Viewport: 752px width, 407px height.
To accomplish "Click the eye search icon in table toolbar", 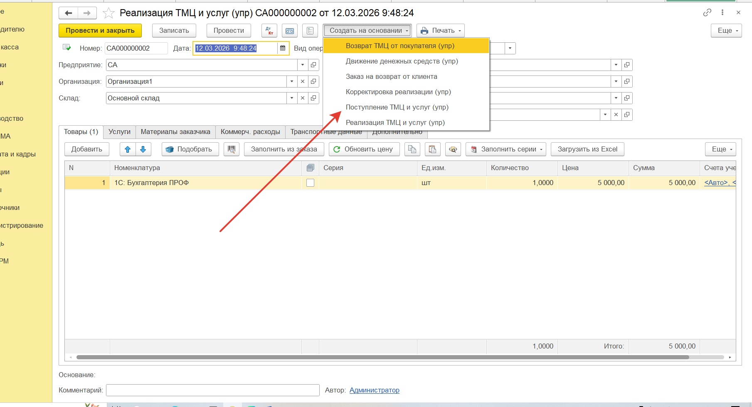I will pyautogui.click(x=453, y=149).
